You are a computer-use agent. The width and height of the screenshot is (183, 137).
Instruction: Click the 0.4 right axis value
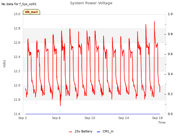coord(170,74)
